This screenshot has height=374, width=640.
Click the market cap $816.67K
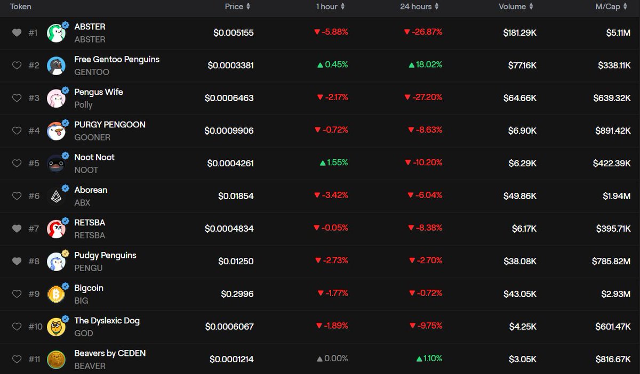click(613, 360)
